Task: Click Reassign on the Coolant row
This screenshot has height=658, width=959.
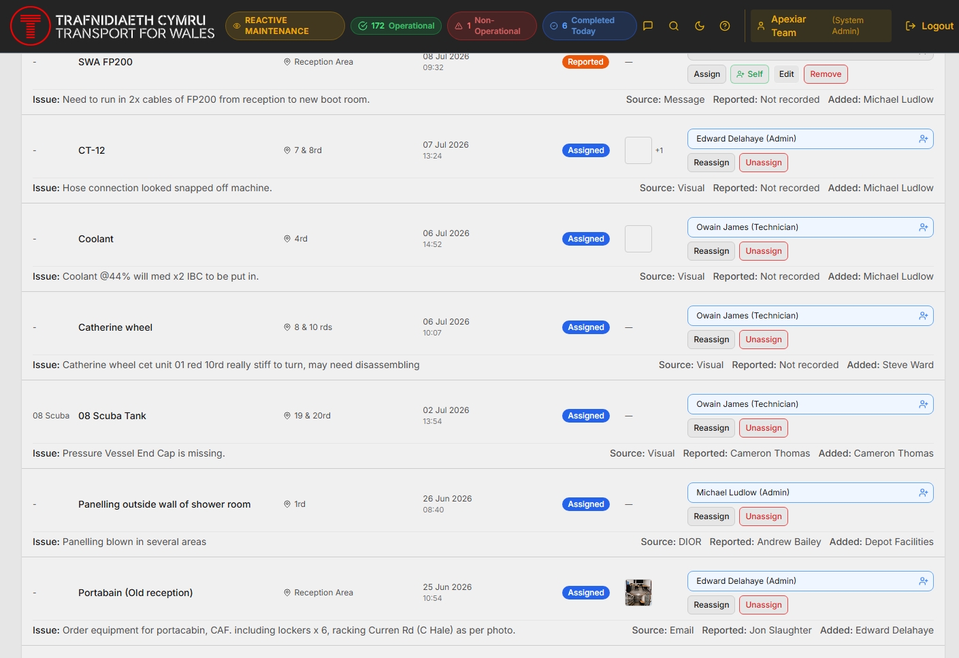Action: click(711, 251)
